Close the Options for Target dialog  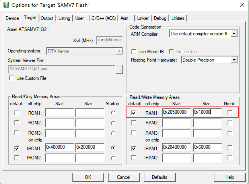241,5
